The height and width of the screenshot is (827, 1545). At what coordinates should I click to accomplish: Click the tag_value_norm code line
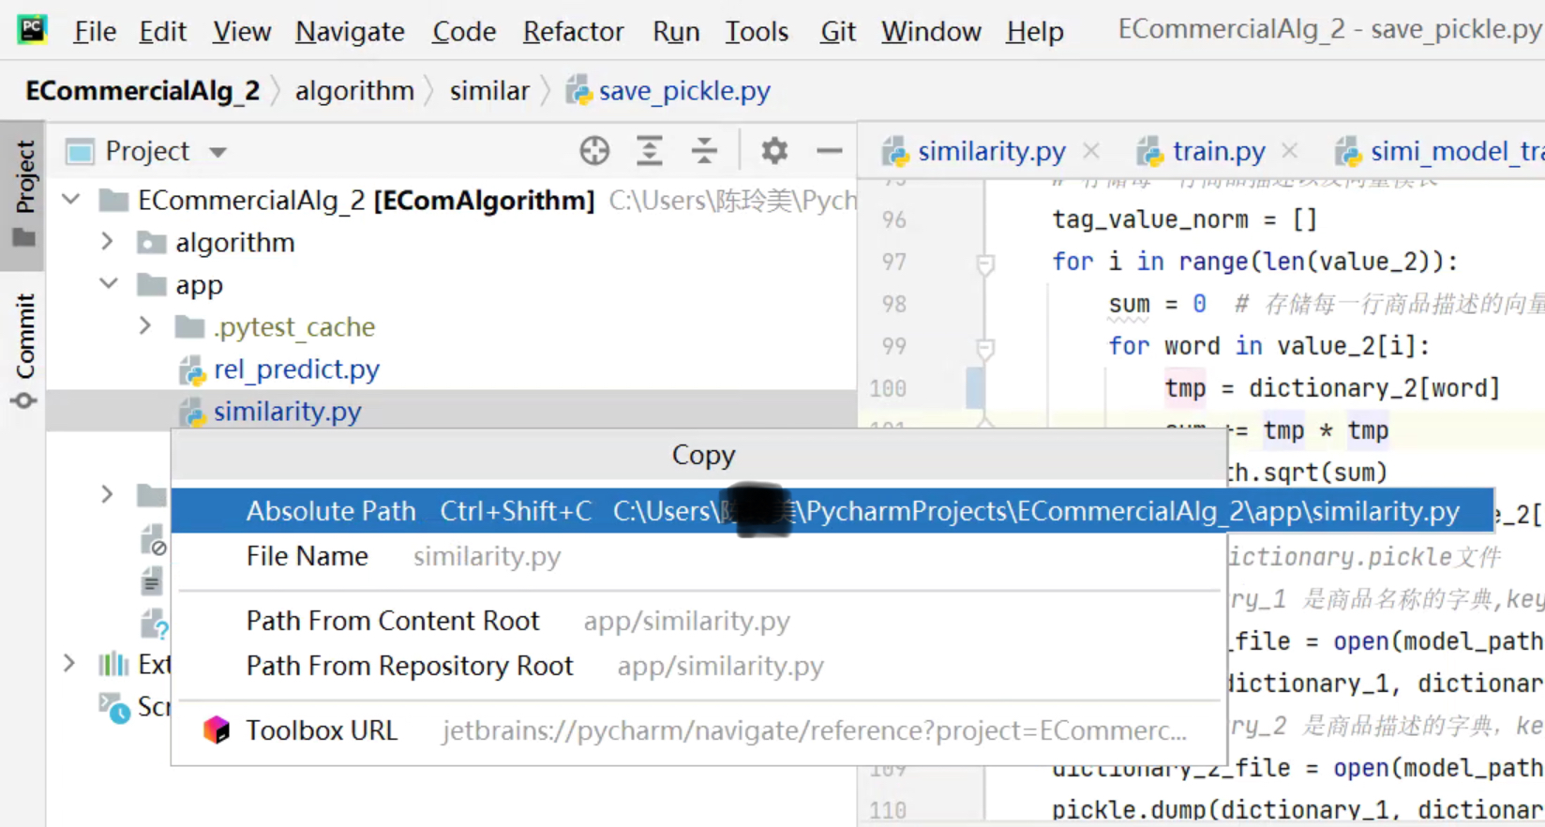coord(1184,219)
